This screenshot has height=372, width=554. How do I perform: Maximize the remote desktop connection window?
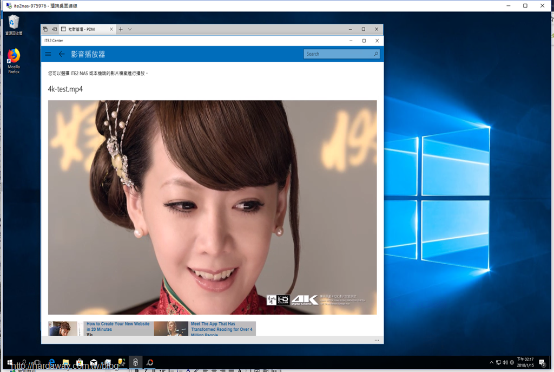[525, 5]
